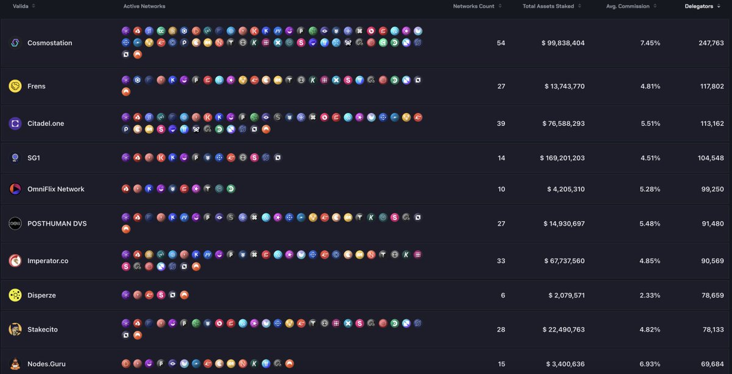
Task: Click the Persistence icon in Citadel.one's row
Action: click(126, 129)
